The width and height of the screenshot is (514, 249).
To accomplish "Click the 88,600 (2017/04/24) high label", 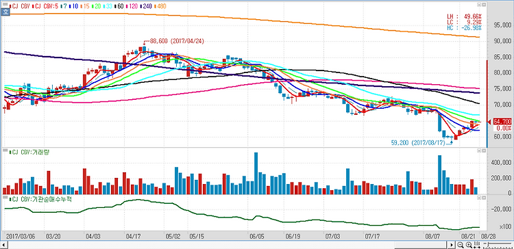I will point(177,41).
